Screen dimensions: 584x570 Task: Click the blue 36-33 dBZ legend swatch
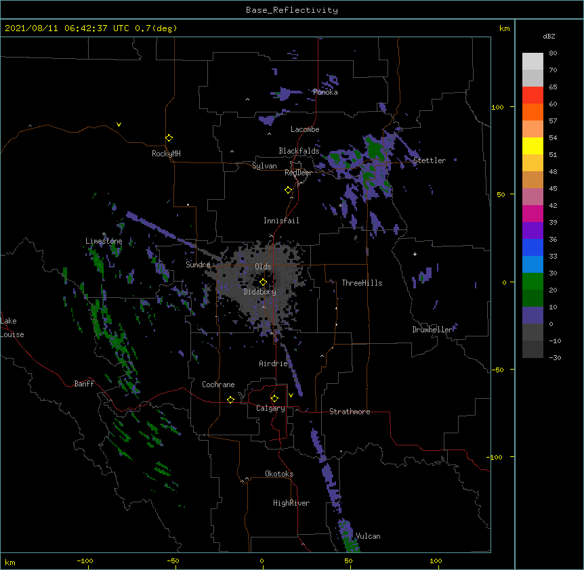point(533,248)
